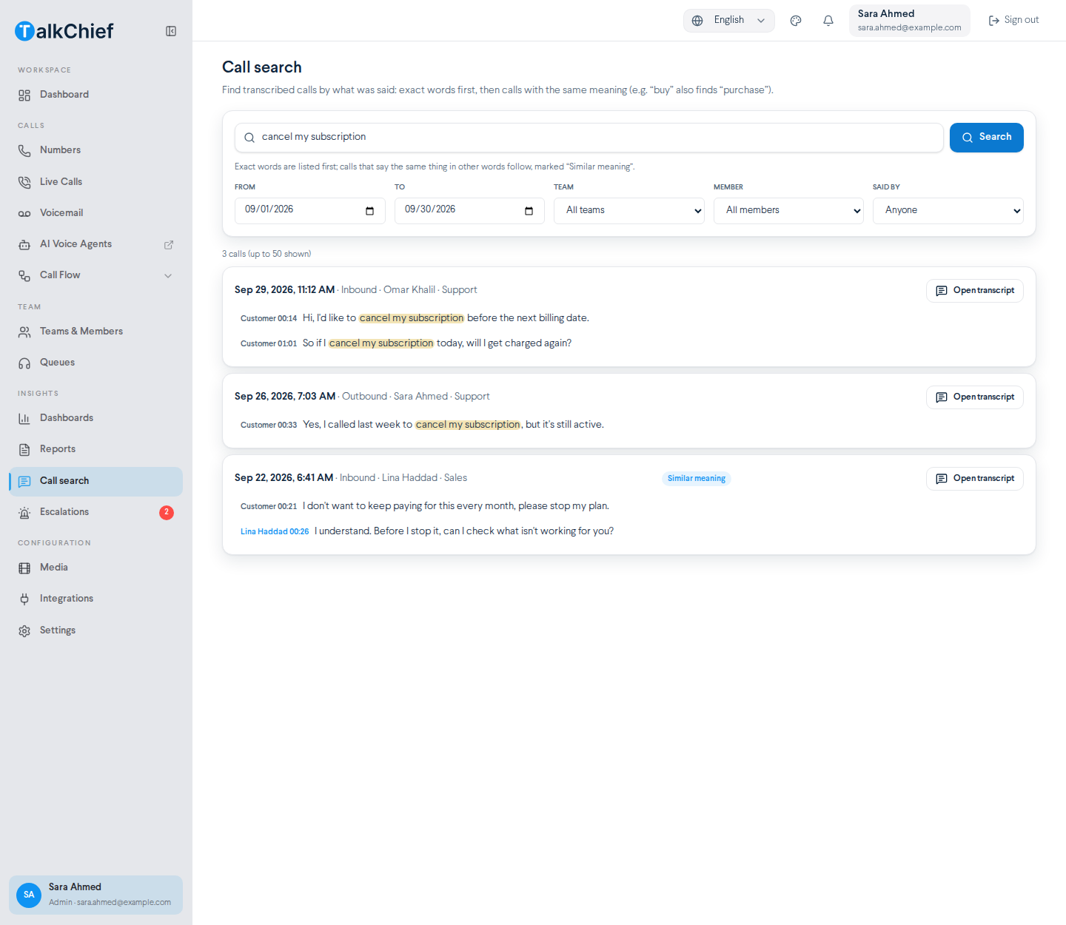Click the TalkChief logo

tap(64, 31)
